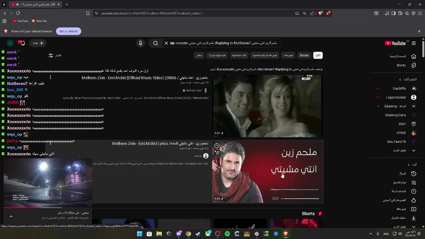The width and height of the screenshot is (425, 239).
Task: Open the Enti Mchiti official music video thumbnail
Action: point(267,106)
